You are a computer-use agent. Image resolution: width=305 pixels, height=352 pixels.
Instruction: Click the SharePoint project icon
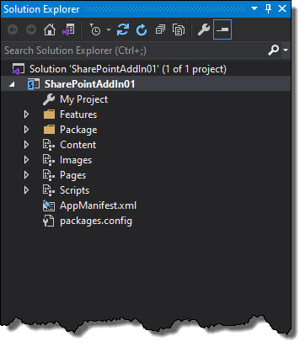[x=34, y=84]
